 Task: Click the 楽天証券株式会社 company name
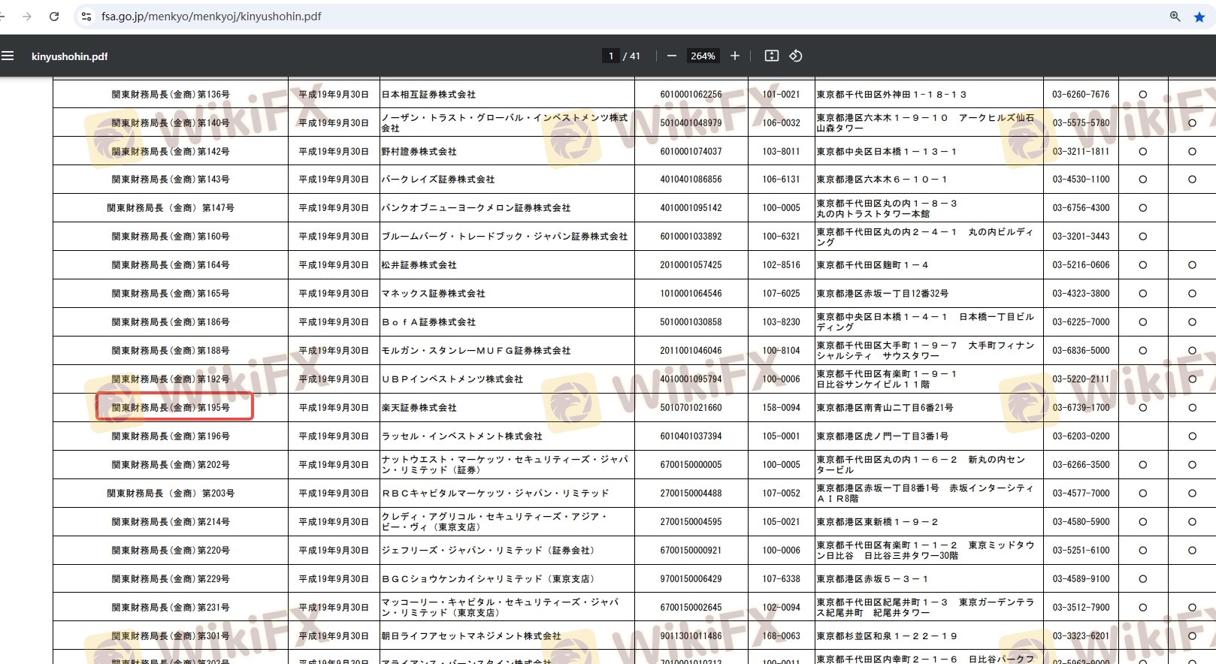[x=419, y=407]
